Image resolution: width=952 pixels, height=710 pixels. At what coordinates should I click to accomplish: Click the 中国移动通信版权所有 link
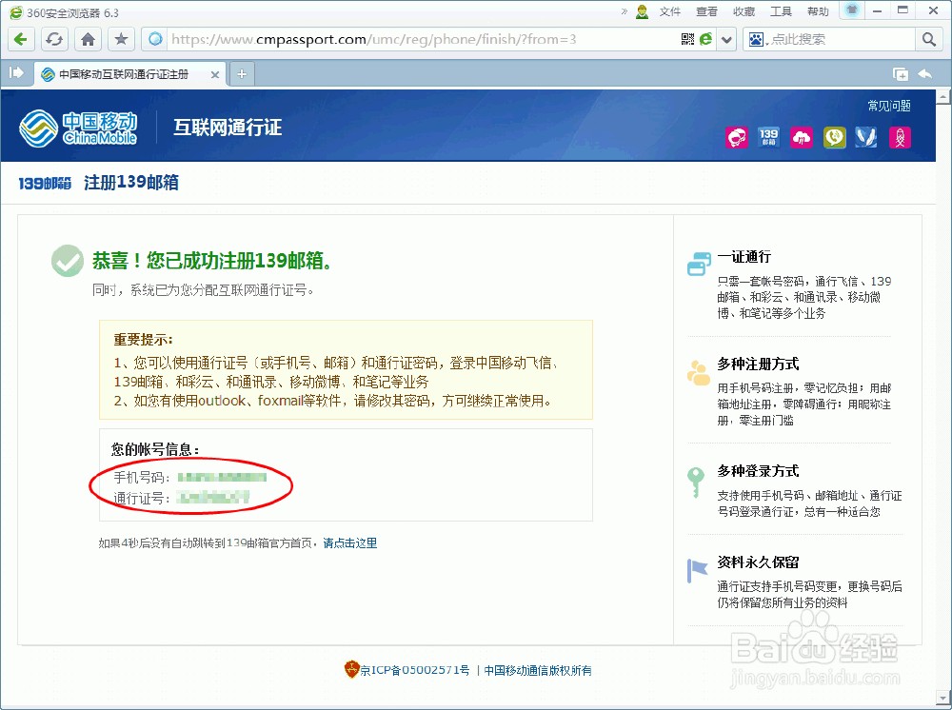pos(538,670)
